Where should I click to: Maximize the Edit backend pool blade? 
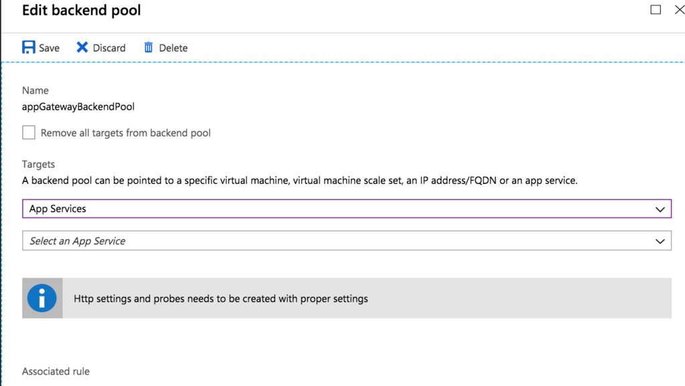(x=656, y=9)
